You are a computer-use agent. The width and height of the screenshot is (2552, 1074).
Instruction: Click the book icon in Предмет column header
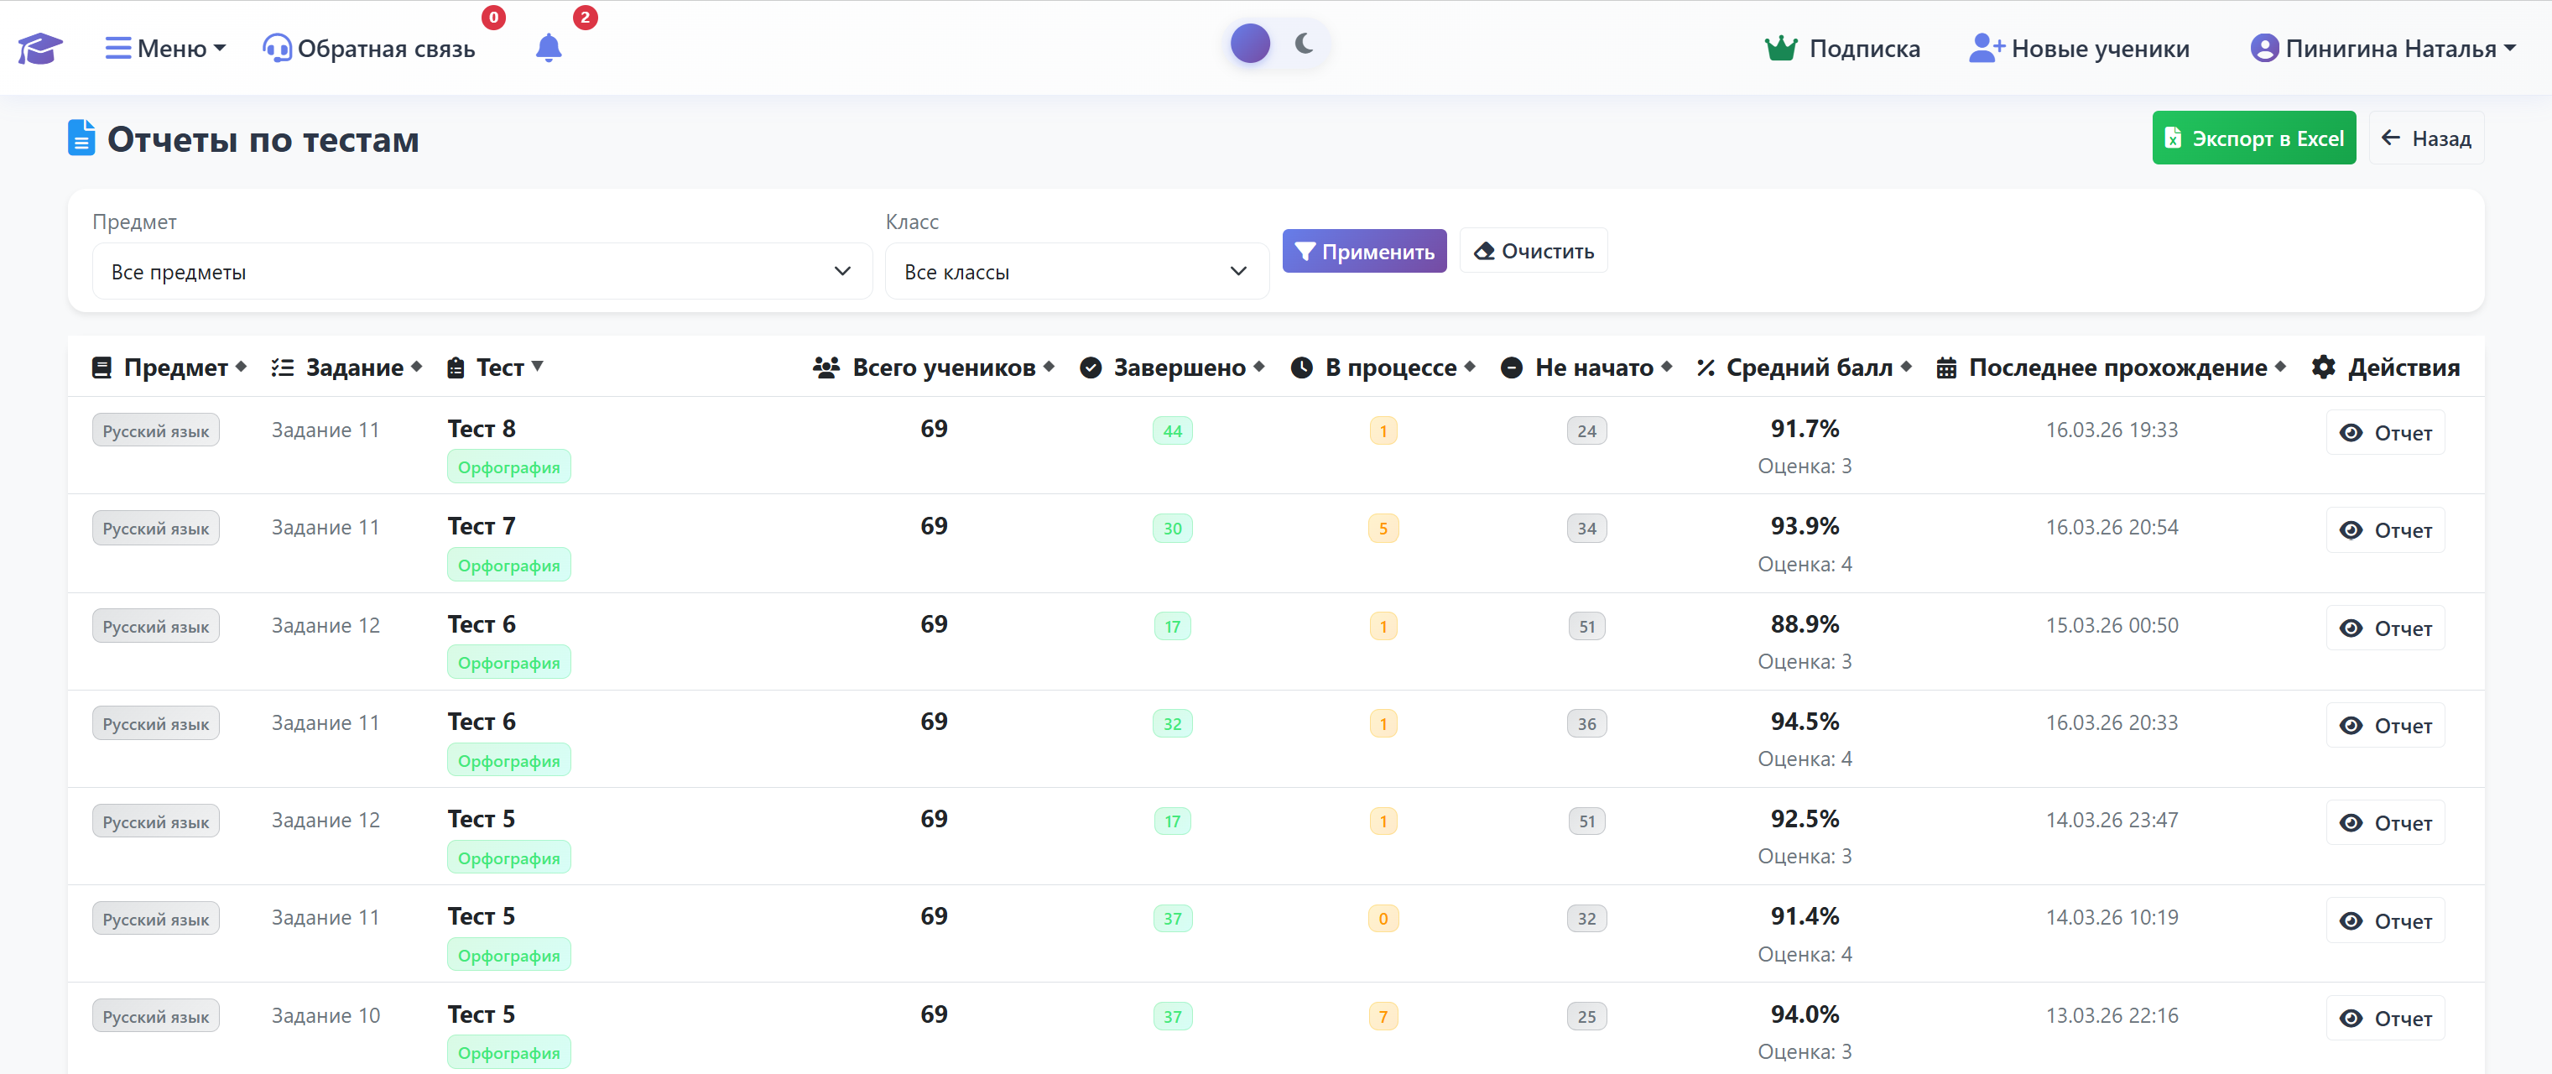[101, 368]
